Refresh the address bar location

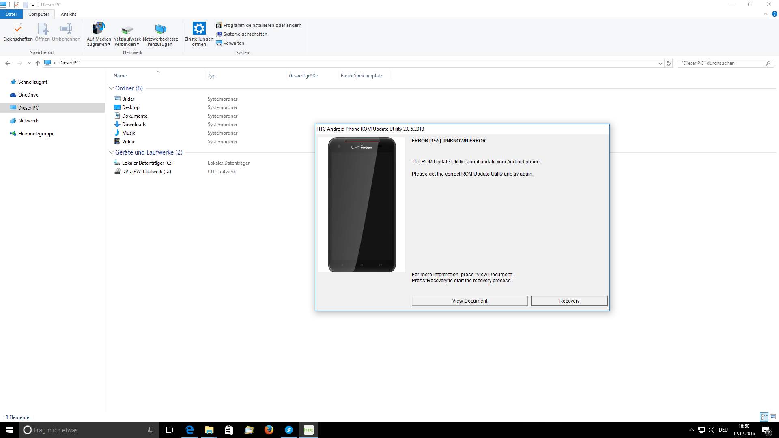click(x=669, y=63)
